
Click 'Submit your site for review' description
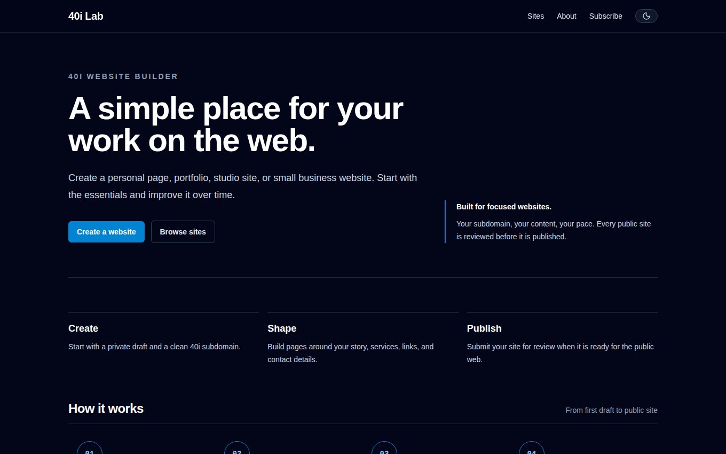(561, 353)
